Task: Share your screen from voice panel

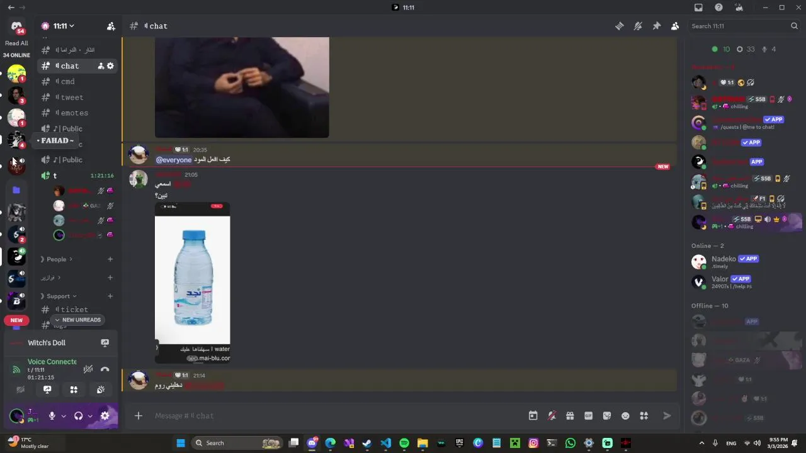Action: 47,390
